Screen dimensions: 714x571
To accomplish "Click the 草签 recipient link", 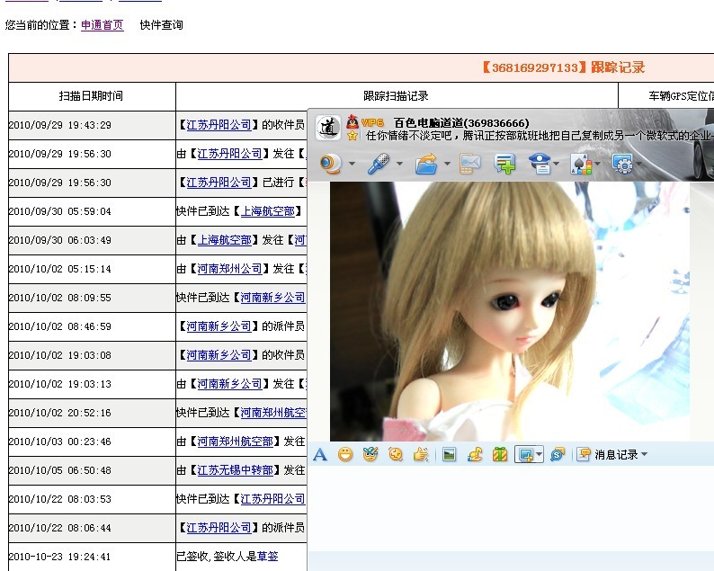I will click(x=267, y=557).
